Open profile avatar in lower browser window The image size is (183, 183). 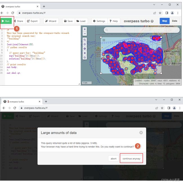(174, 108)
